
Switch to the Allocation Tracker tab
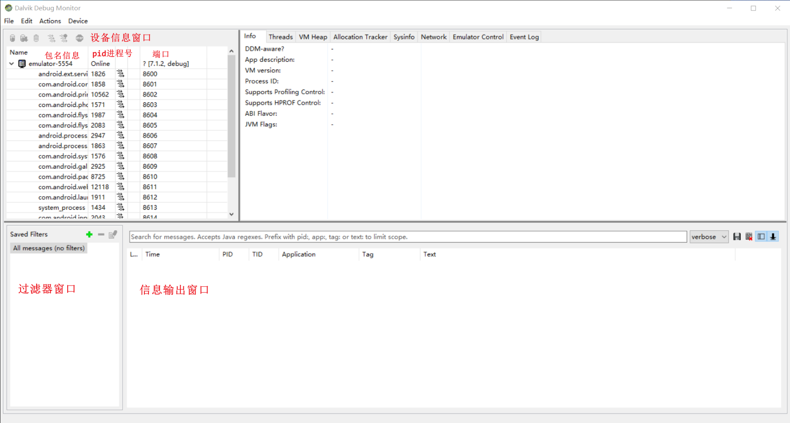360,37
